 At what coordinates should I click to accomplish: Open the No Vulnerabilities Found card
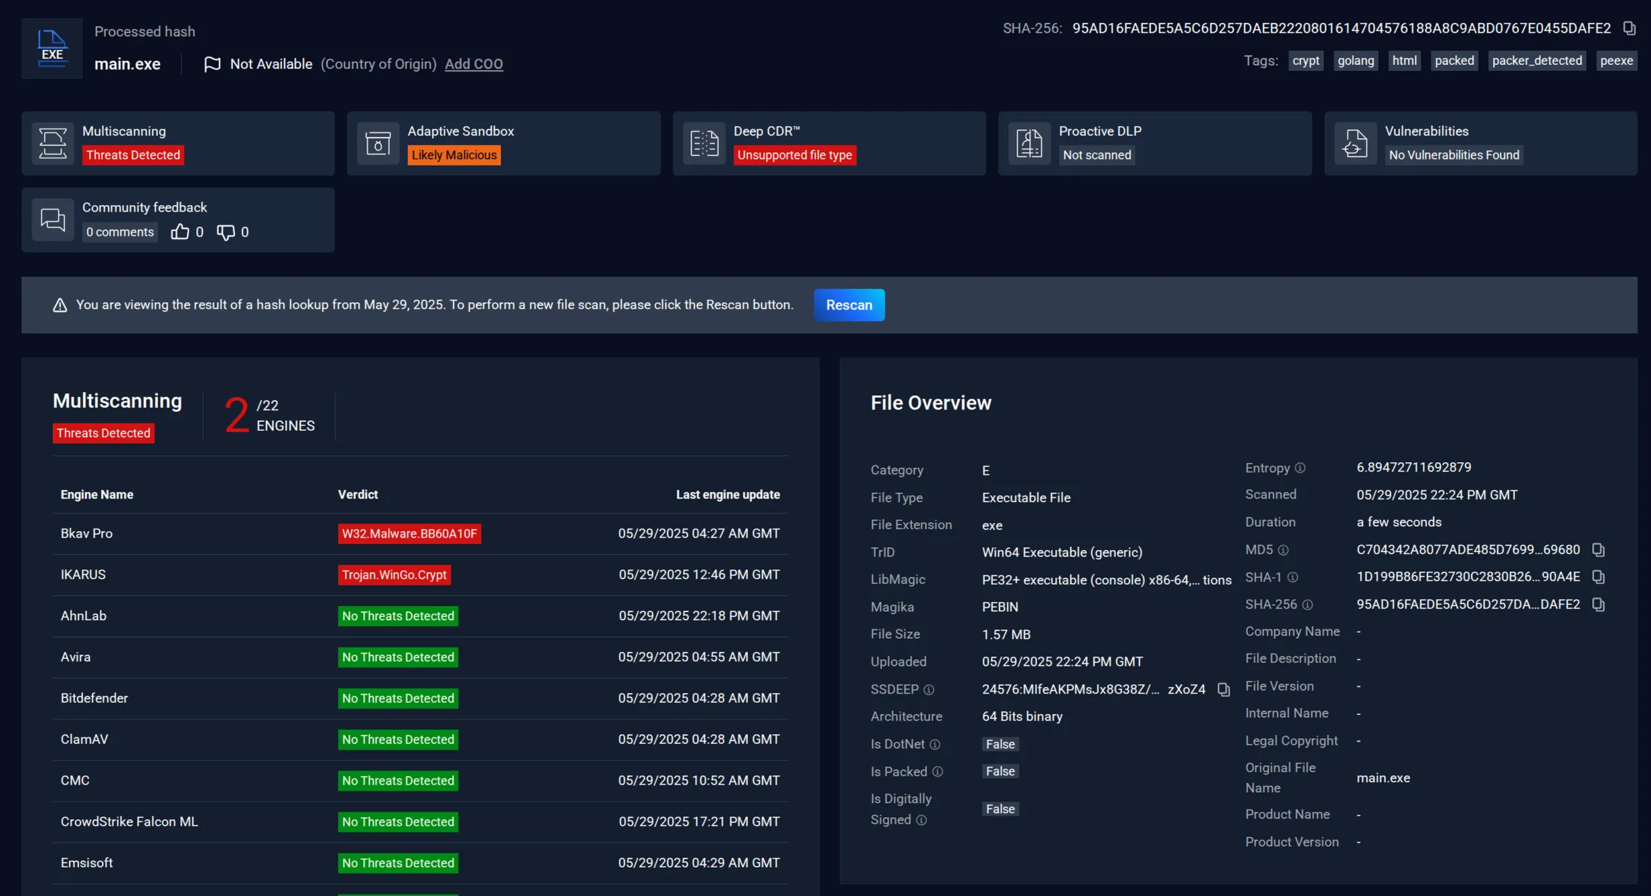tap(1481, 143)
